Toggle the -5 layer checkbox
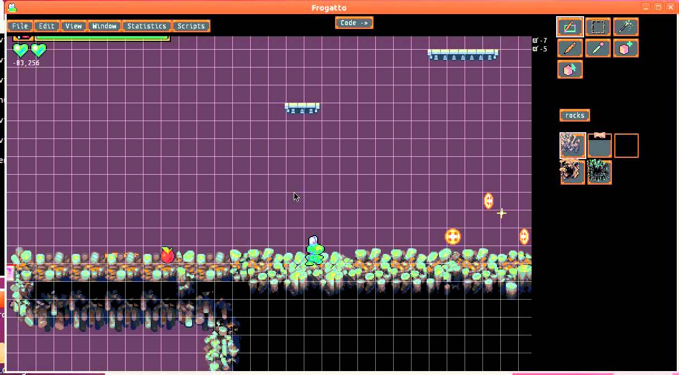 535,49
